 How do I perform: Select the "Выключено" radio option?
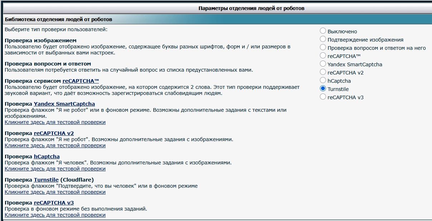click(x=323, y=31)
